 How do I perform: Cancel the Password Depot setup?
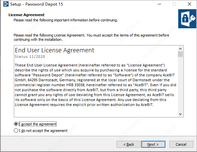pos(181,144)
